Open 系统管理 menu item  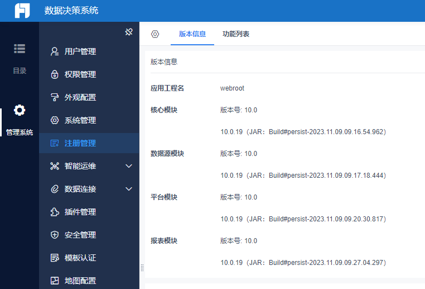click(89, 120)
